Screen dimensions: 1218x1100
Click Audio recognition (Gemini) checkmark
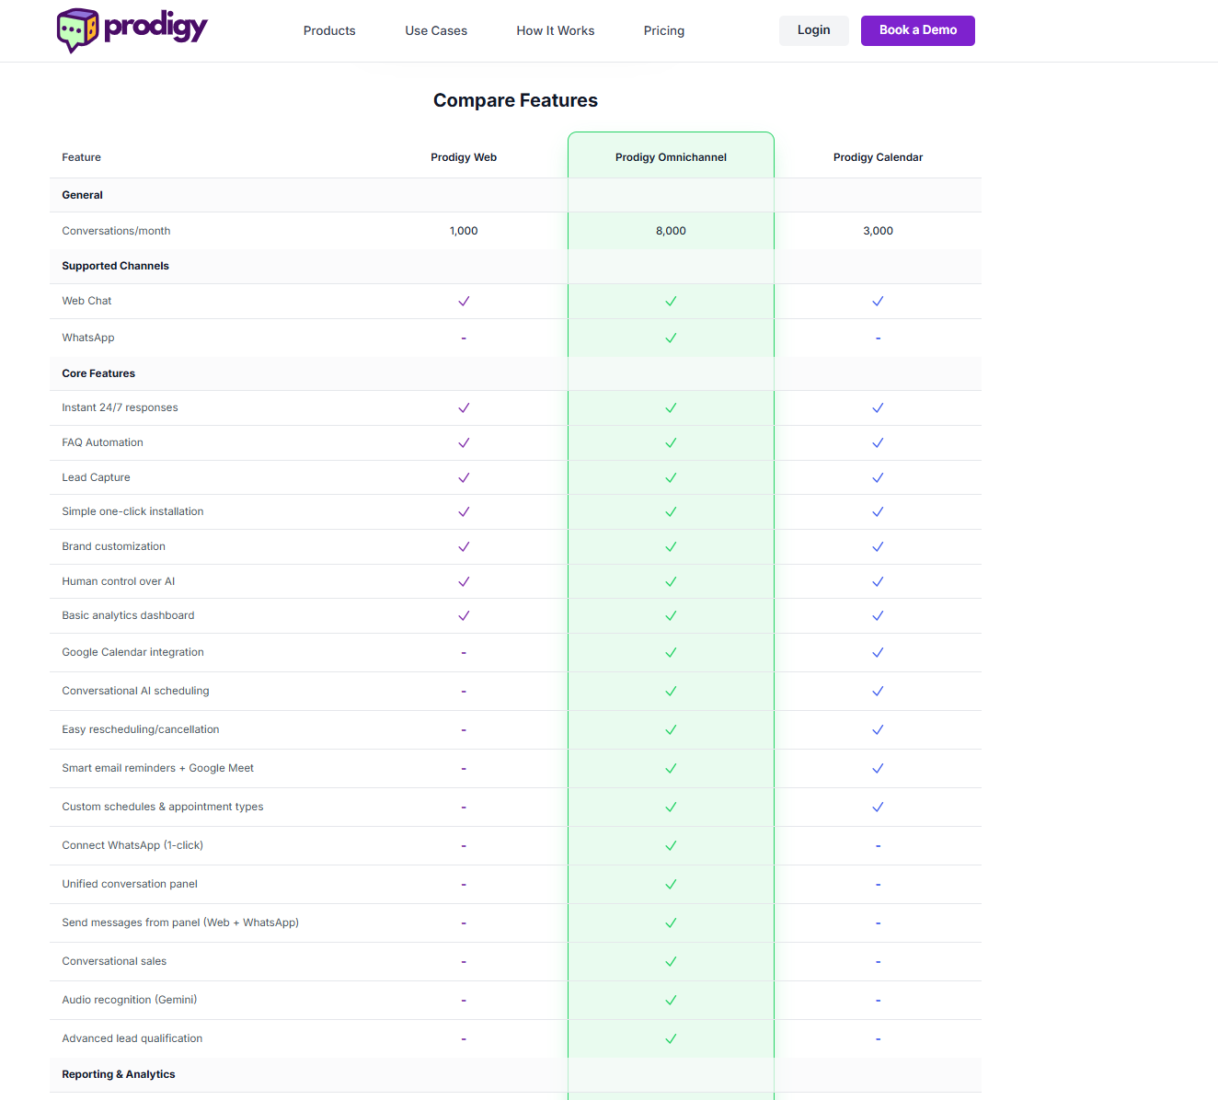(x=671, y=1000)
